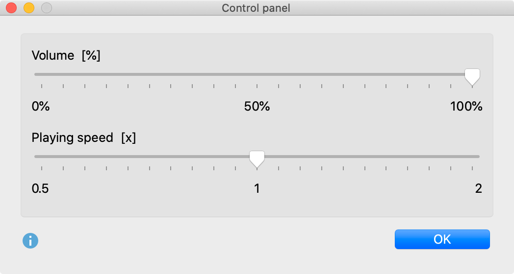
Task: Minimize the window with yellow button
Action: coord(29,8)
